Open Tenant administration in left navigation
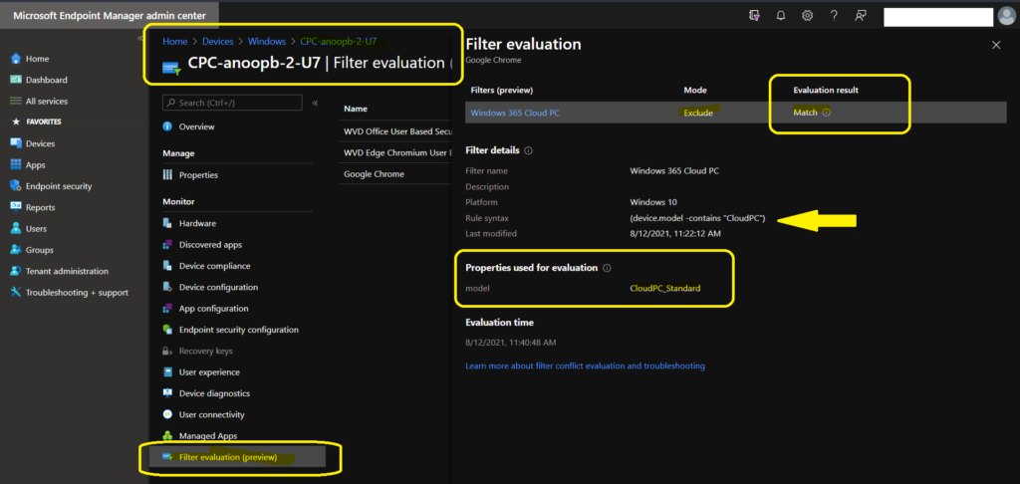This screenshot has height=484, width=1020. (67, 271)
